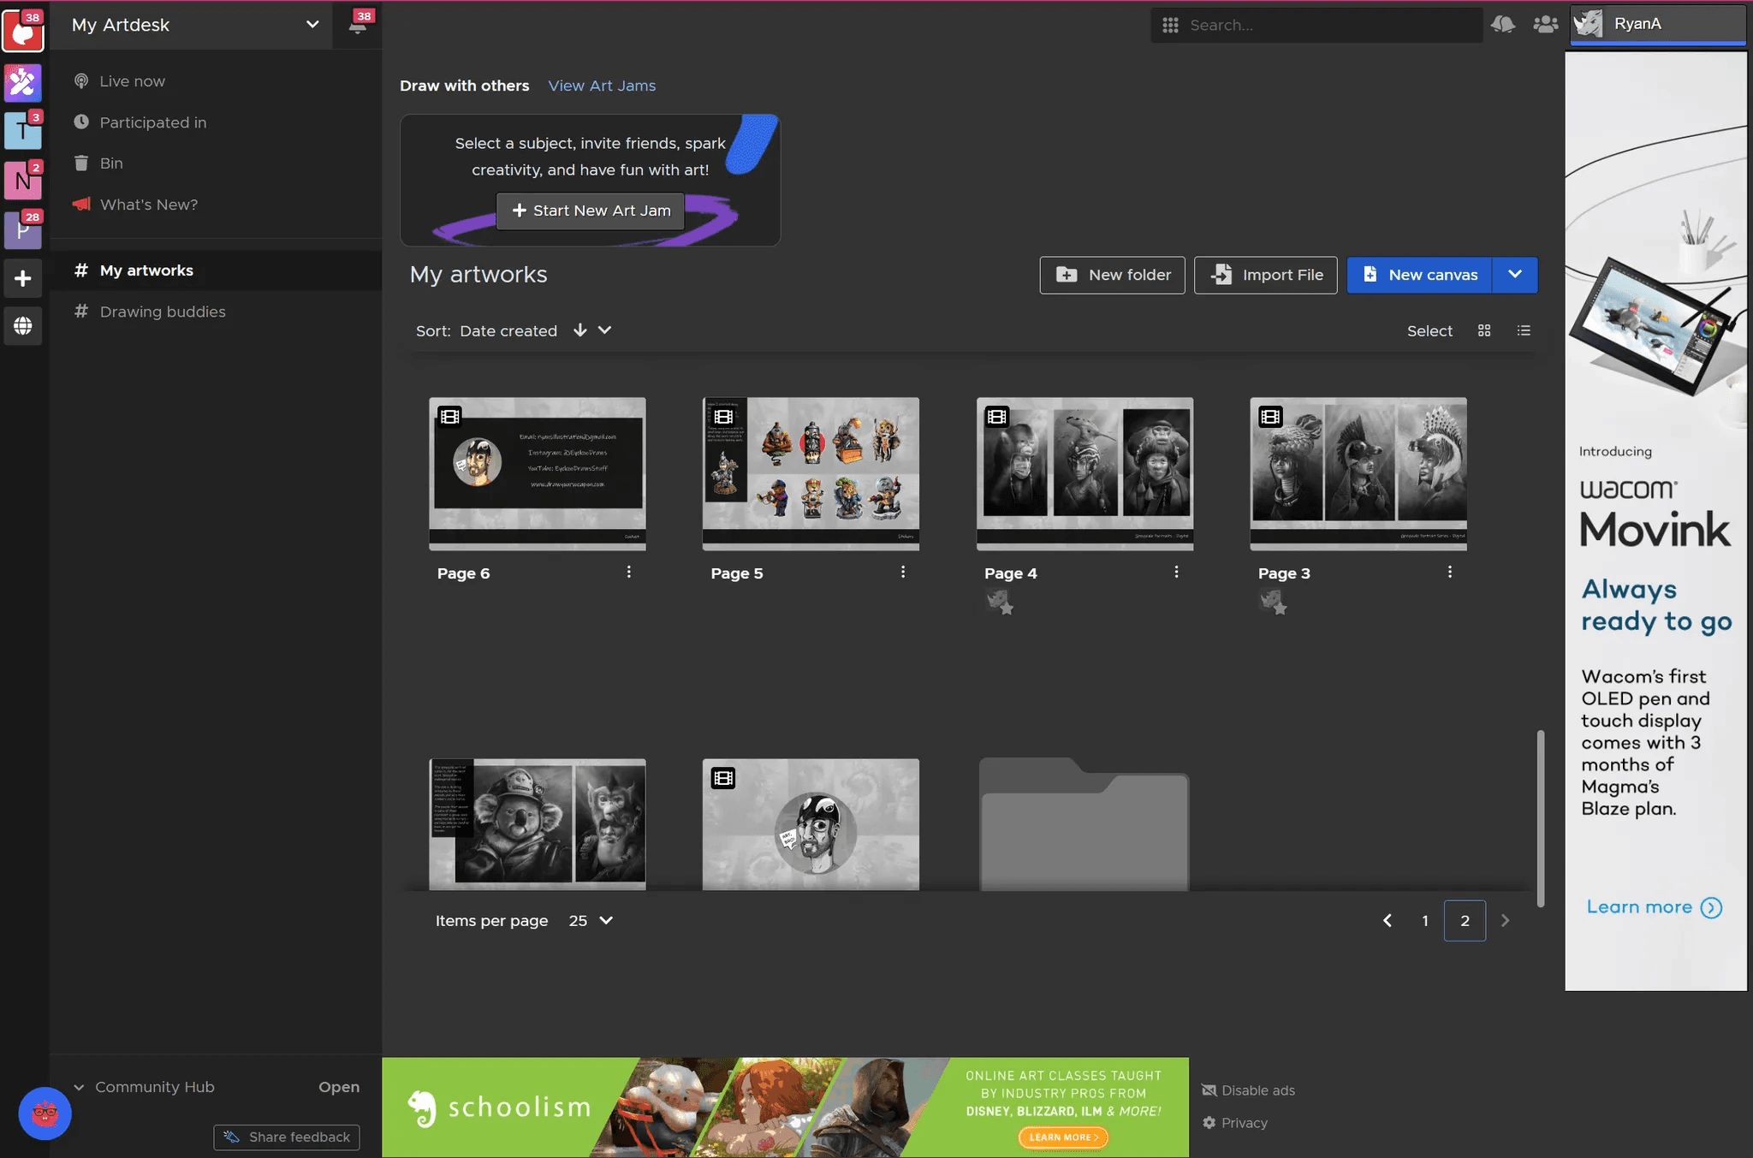Open the three-dot menu for Page 6
Viewport: 1753px width, 1158px height.
click(x=629, y=572)
